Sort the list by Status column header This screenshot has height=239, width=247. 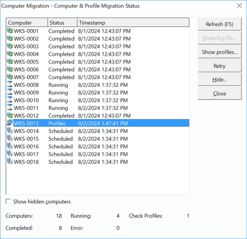click(x=63, y=23)
